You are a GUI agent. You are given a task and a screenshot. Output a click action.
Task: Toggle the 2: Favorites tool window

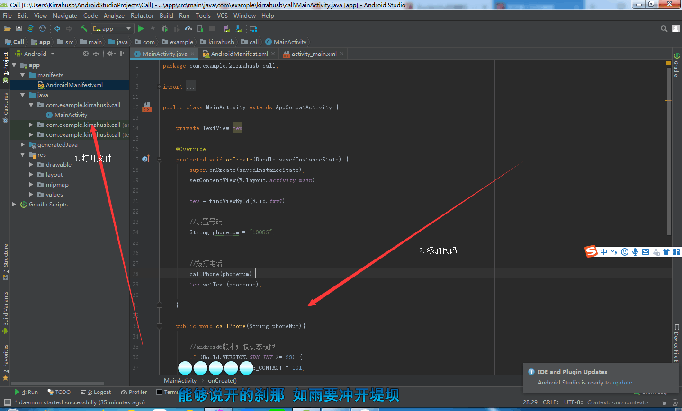(x=6, y=363)
